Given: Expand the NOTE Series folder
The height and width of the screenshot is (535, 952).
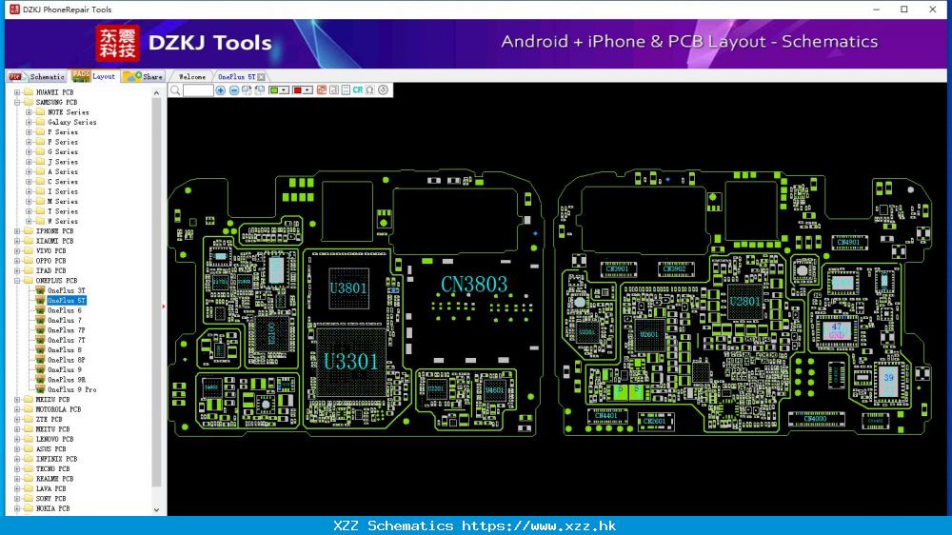Looking at the screenshot, I should (x=29, y=112).
